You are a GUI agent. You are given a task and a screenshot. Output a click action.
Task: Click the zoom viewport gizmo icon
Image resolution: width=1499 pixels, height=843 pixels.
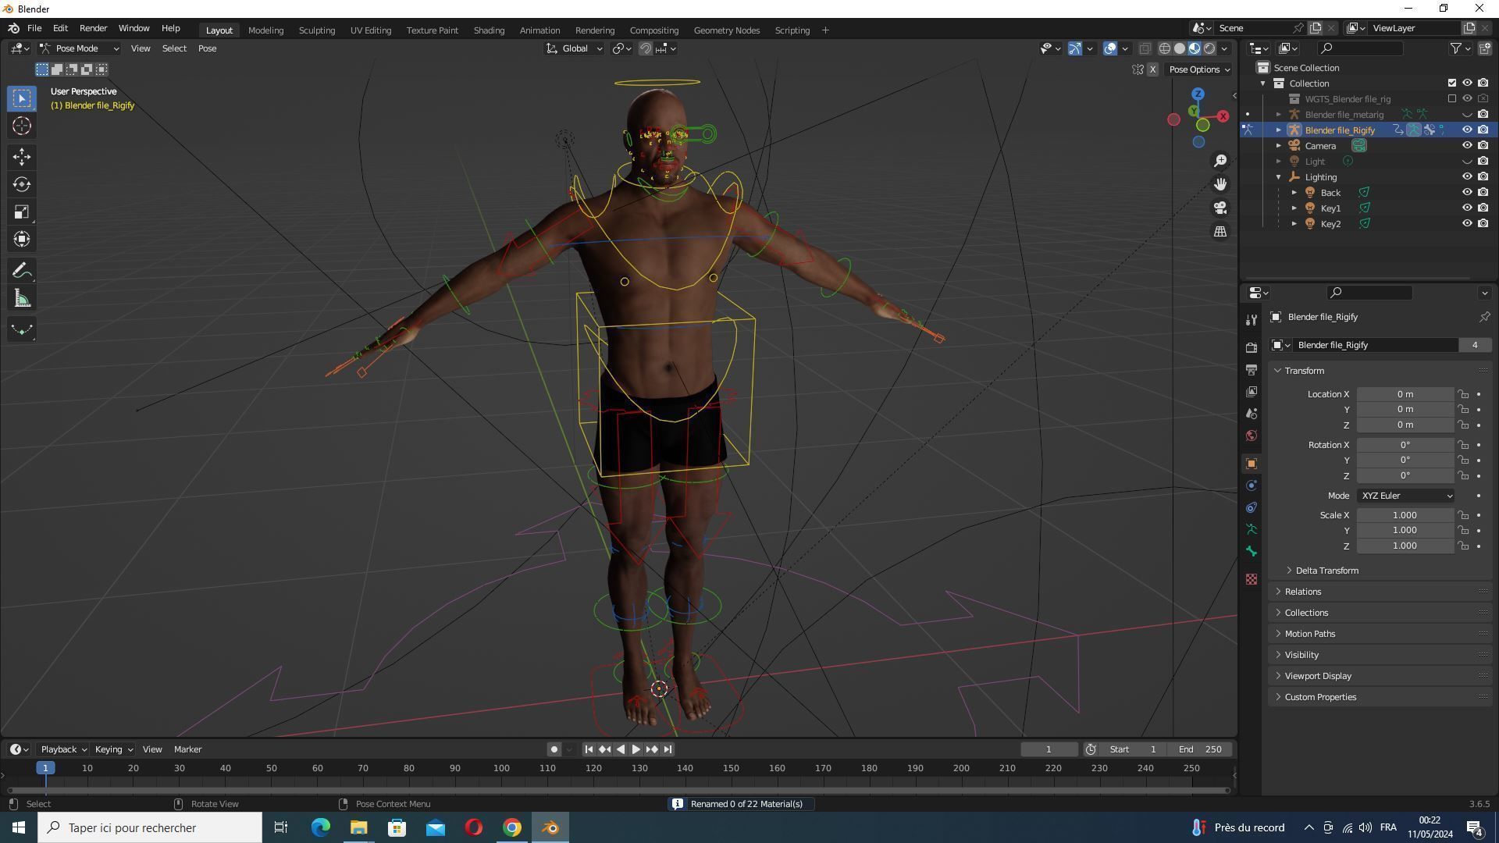(1220, 161)
